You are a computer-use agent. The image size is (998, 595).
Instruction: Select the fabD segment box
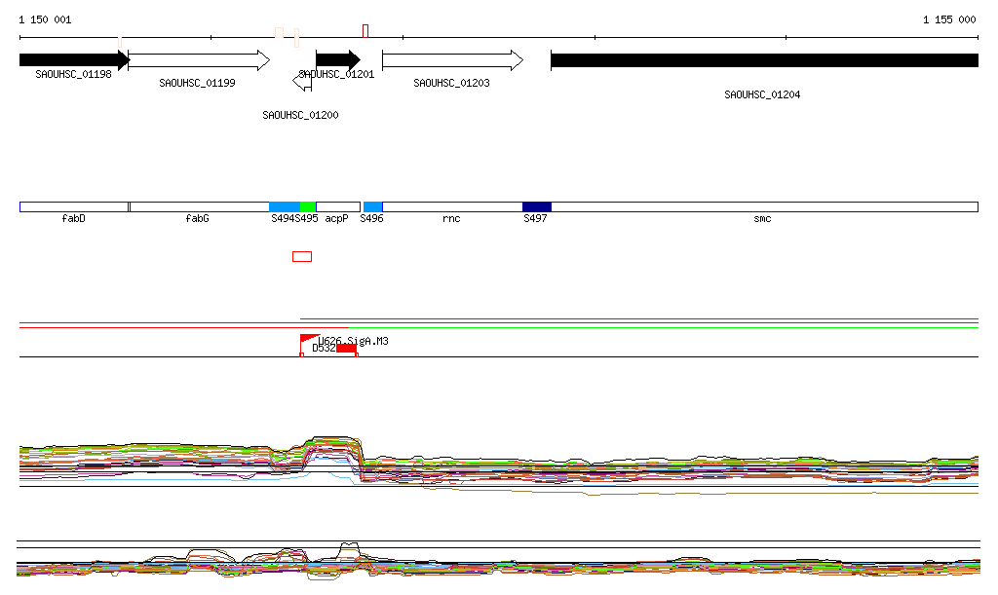[74, 206]
